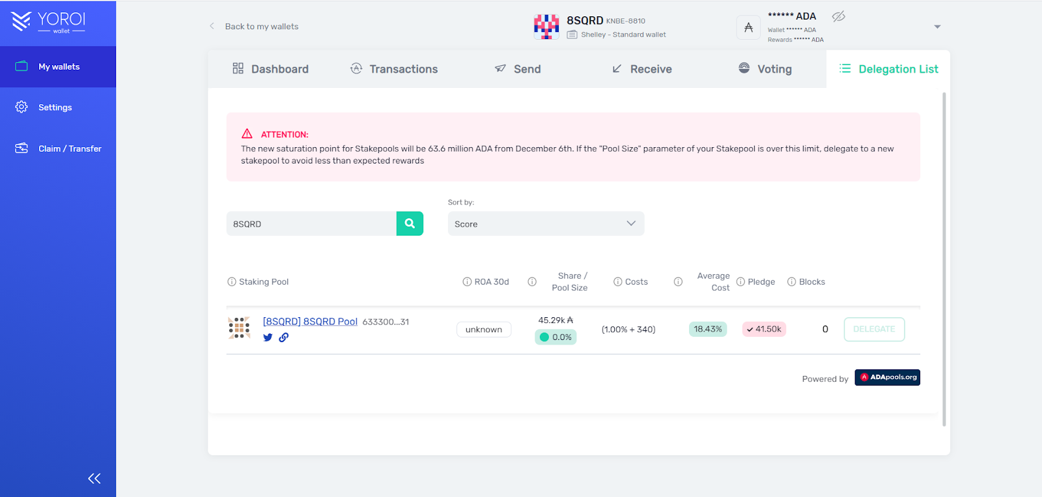Click info icon next to Staking Pool
Screen dimensions: 1042x497
(x=232, y=282)
